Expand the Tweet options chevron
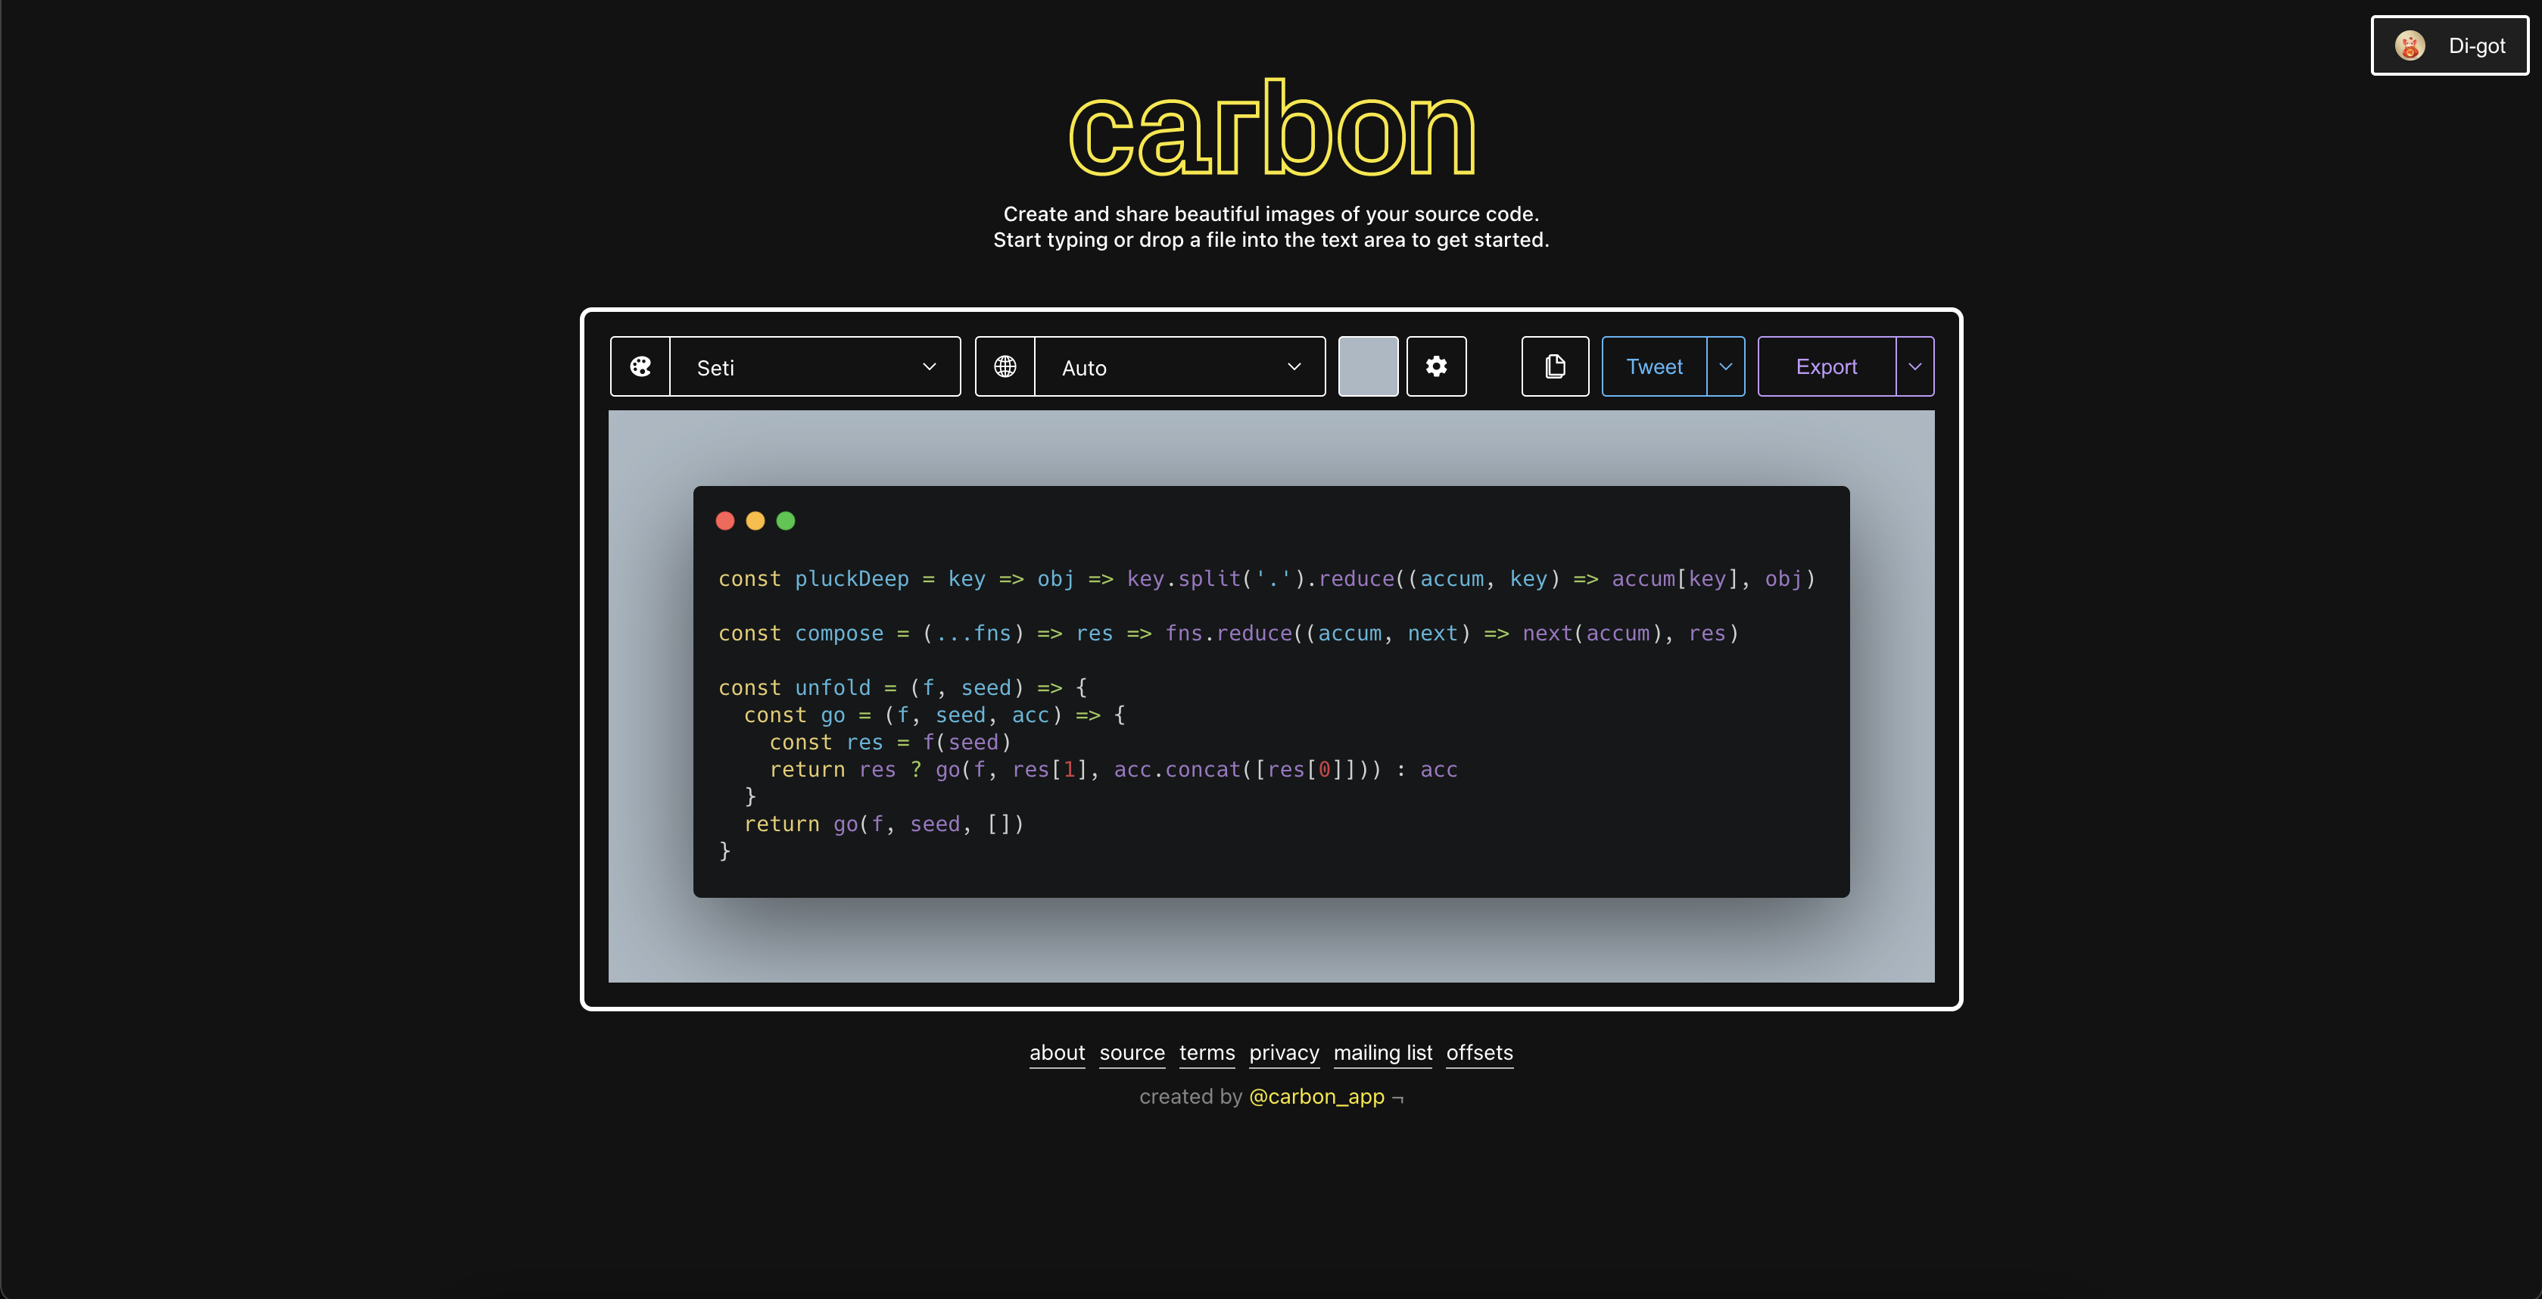This screenshot has width=2542, height=1299. coord(1726,366)
